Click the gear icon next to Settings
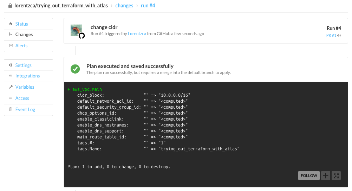 click(x=11, y=65)
